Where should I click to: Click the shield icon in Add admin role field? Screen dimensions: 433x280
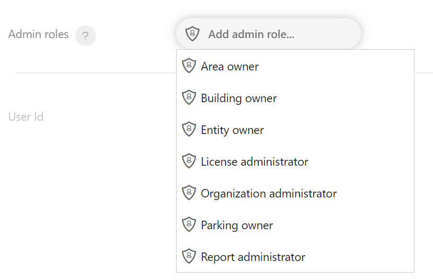coord(192,34)
